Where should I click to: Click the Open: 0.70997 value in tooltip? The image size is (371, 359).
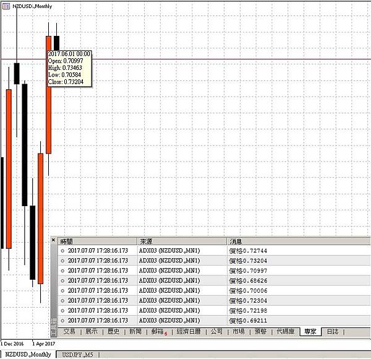pyautogui.click(x=66, y=61)
